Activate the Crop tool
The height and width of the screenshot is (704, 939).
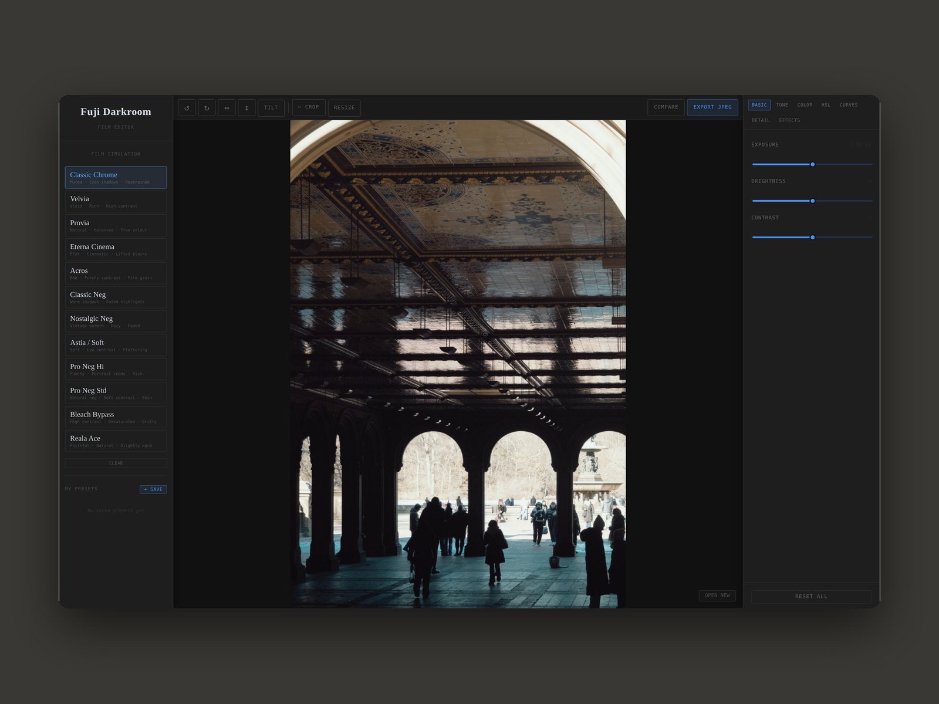[309, 107]
